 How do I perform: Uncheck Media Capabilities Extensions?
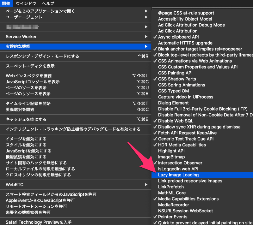tap(202, 199)
